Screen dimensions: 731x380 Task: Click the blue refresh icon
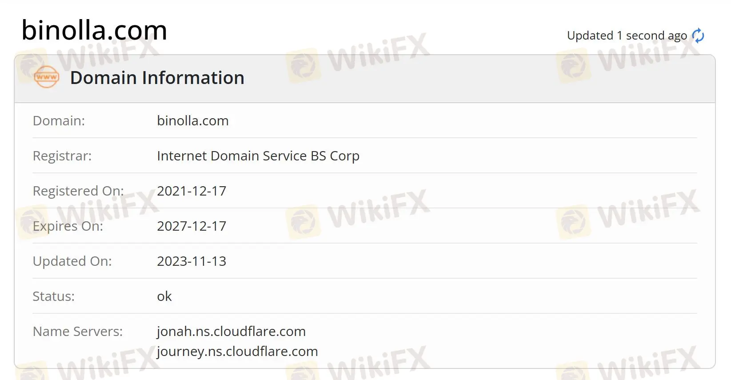(x=698, y=36)
